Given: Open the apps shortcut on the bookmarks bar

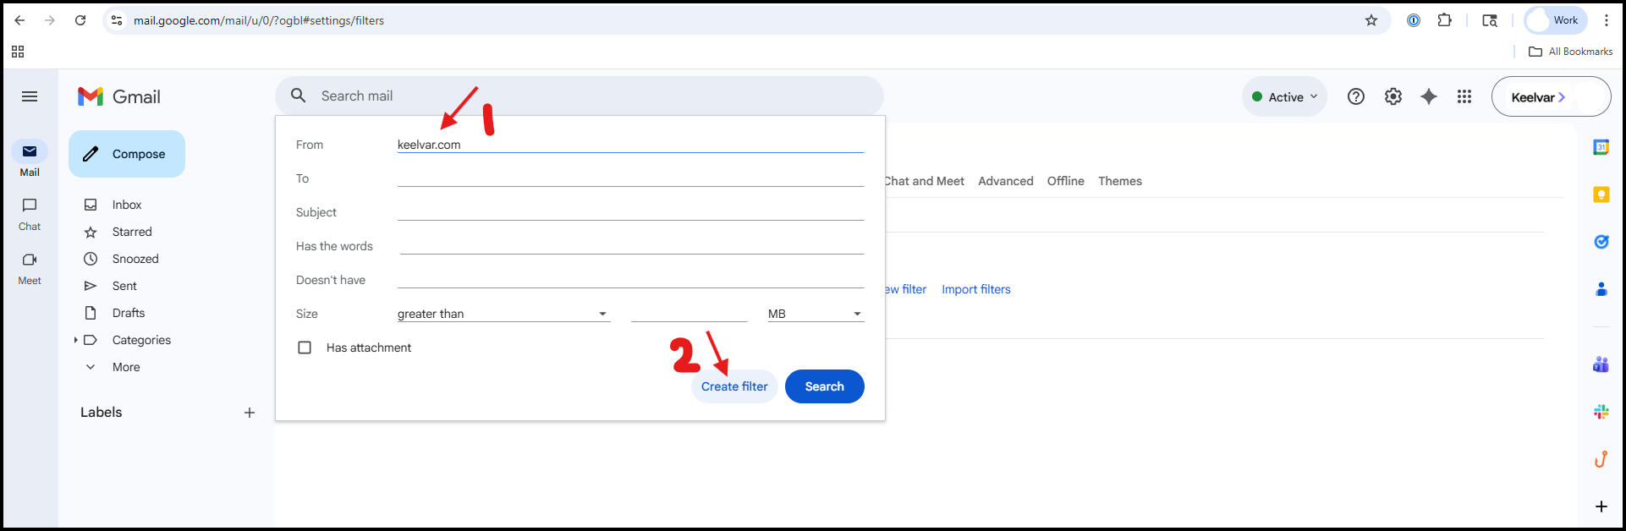Looking at the screenshot, I should [x=18, y=52].
